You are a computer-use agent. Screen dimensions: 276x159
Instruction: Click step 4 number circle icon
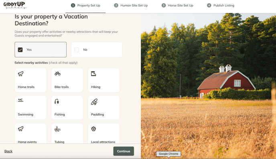(x=209, y=6)
